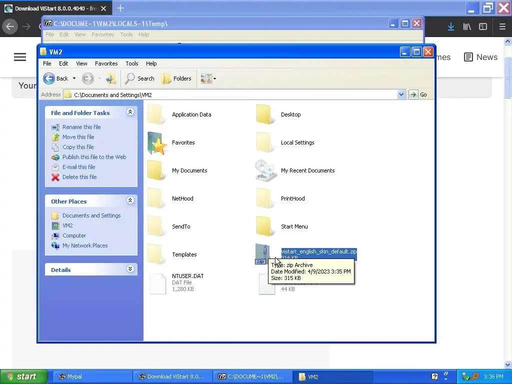Screen dimensions: 512x384
Task: Select the Favorites star folder icon
Action: click(156, 142)
